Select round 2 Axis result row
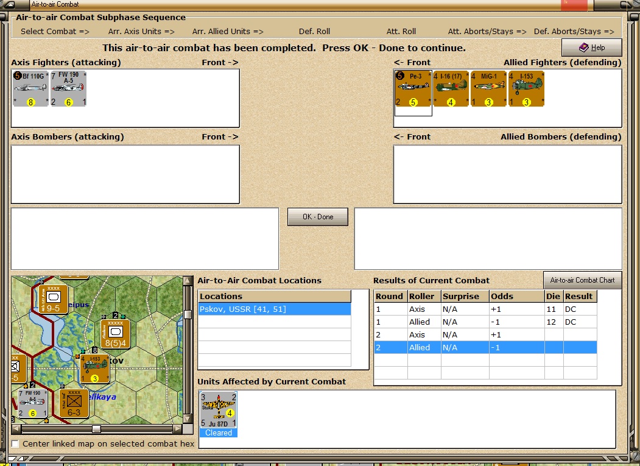The image size is (640, 466). click(x=486, y=334)
